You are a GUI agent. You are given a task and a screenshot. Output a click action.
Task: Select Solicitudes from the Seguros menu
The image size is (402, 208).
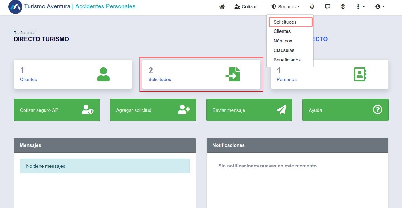pyautogui.click(x=285, y=22)
